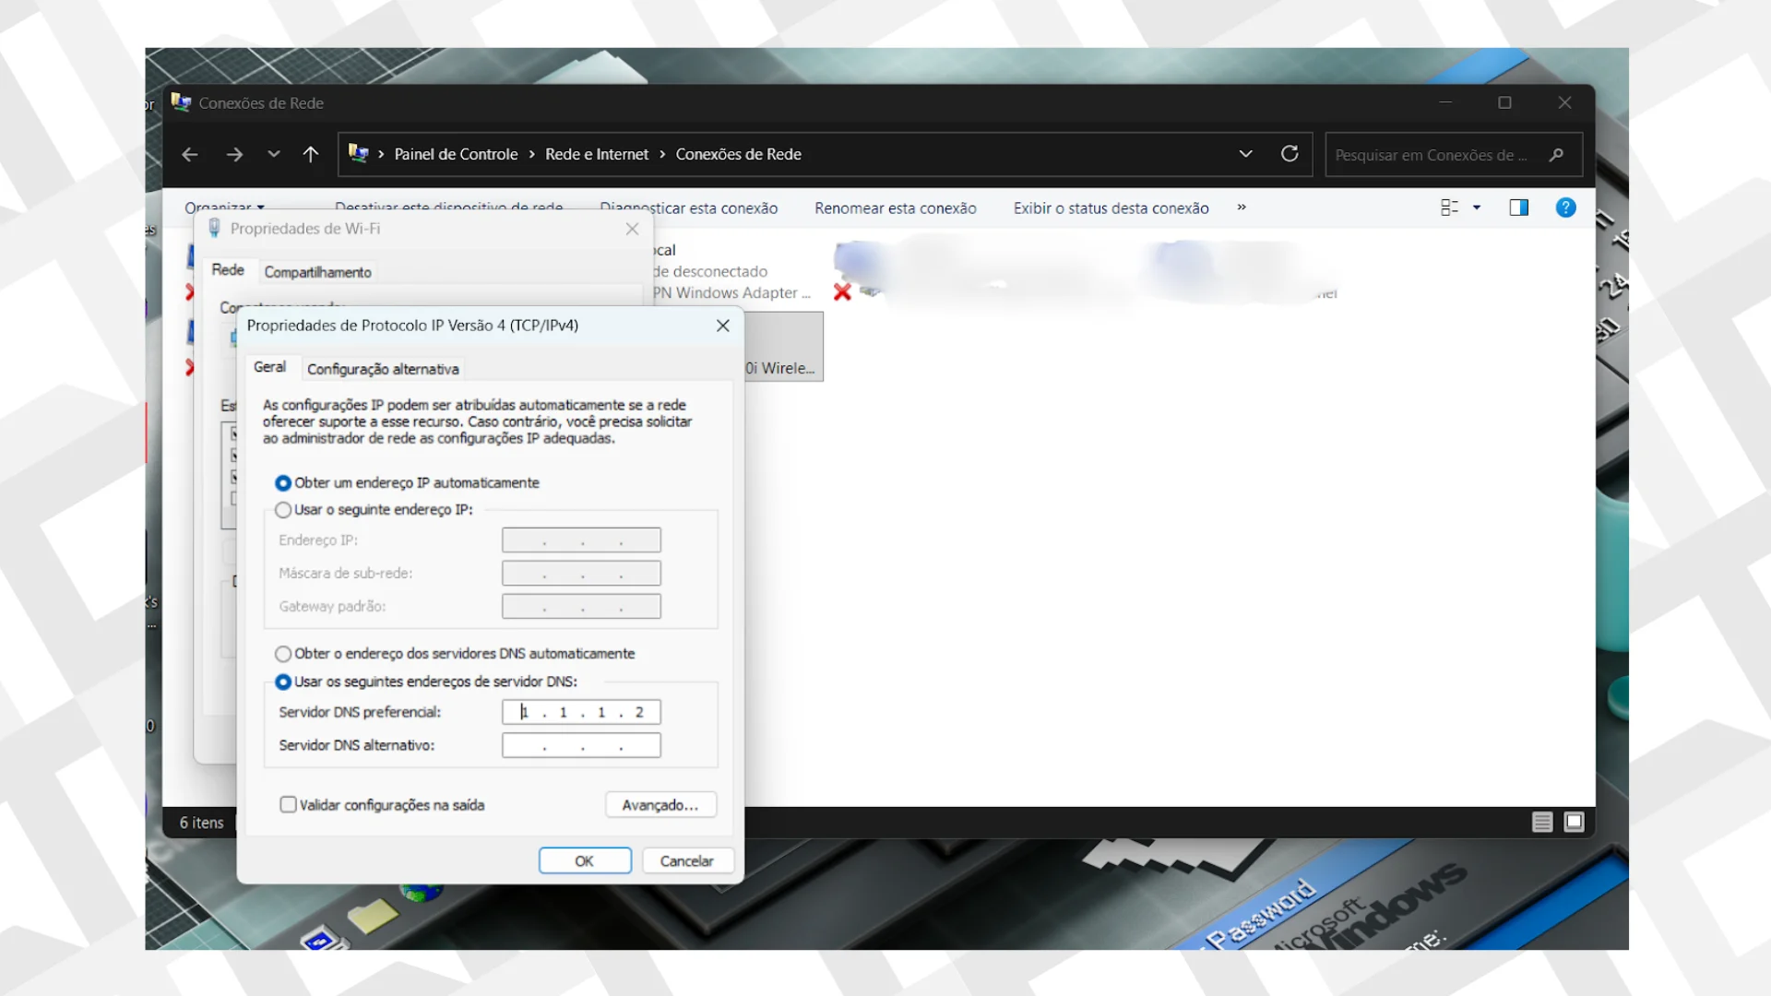Click the Conexões de Rede title bar icon

tap(181, 102)
